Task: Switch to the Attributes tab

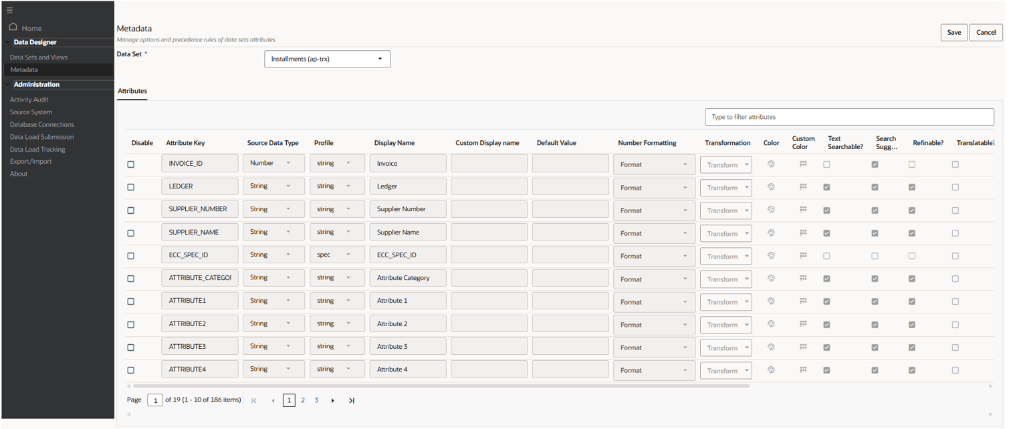Action: [x=132, y=91]
